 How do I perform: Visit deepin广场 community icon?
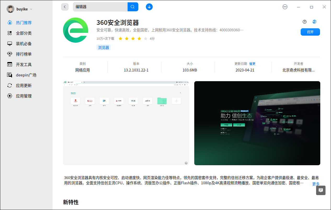(10, 75)
